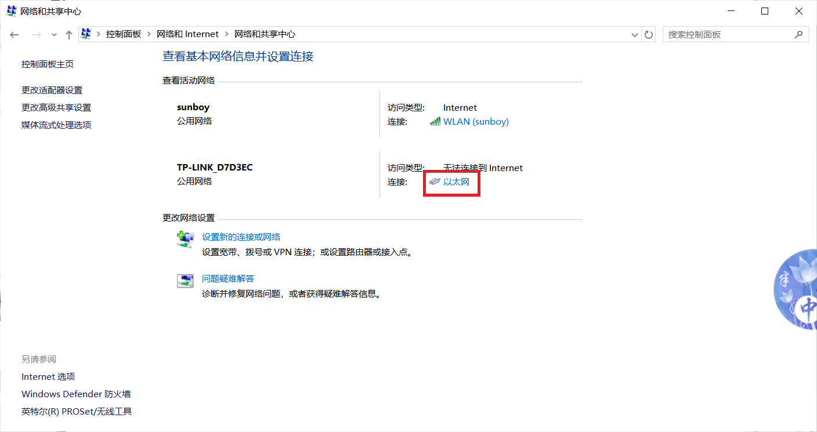Click the Ethernet adapter icon
Screen dimensions: 817x432
[x=435, y=182]
